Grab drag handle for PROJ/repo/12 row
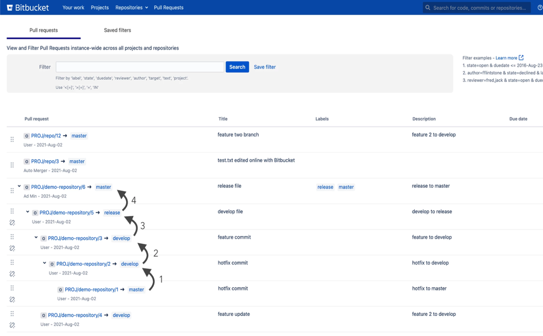The image size is (543, 336). pyautogui.click(x=12, y=140)
